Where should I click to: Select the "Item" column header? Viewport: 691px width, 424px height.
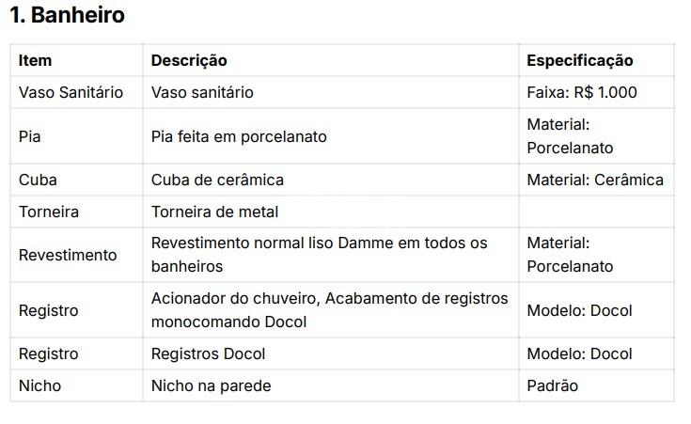point(36,60)
